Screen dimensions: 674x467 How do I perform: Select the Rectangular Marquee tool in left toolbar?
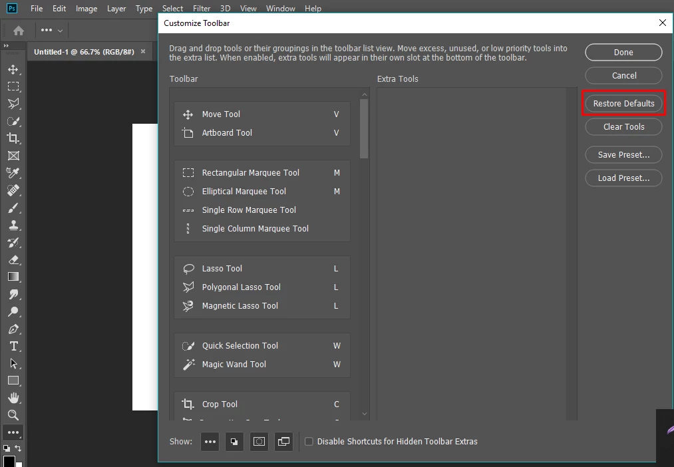(13, 86)
